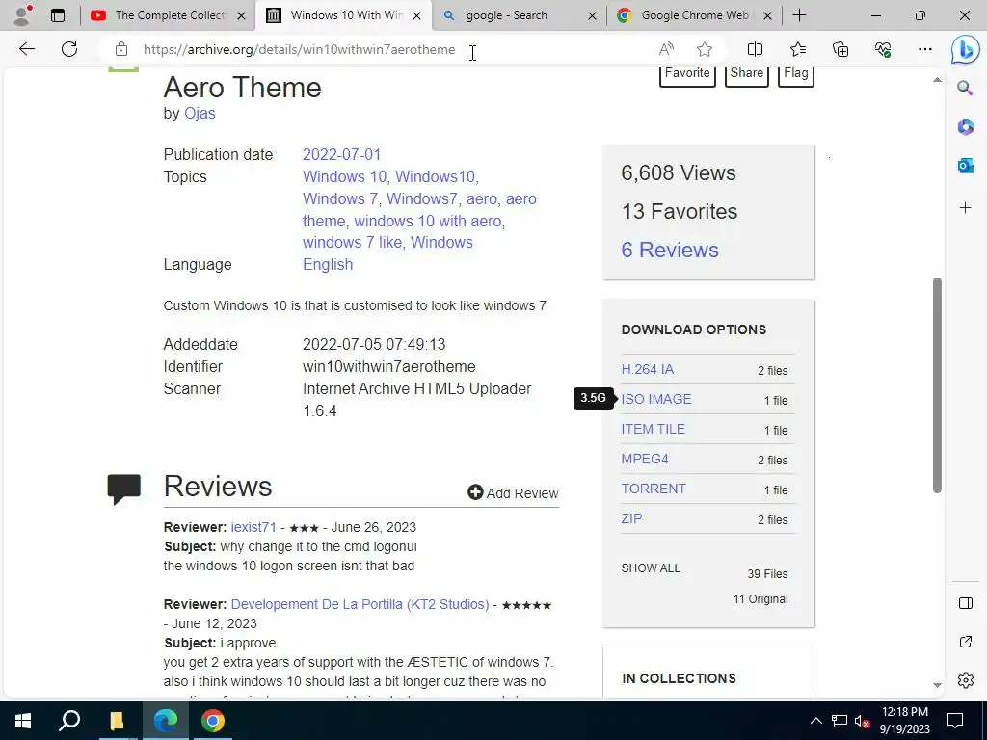
Task: Switch to Google Chrome Web tab
Action: (695, 15)
